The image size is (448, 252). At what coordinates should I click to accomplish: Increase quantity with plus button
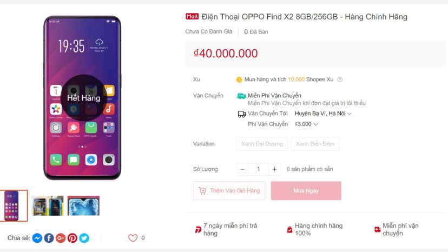pos(274,169)
